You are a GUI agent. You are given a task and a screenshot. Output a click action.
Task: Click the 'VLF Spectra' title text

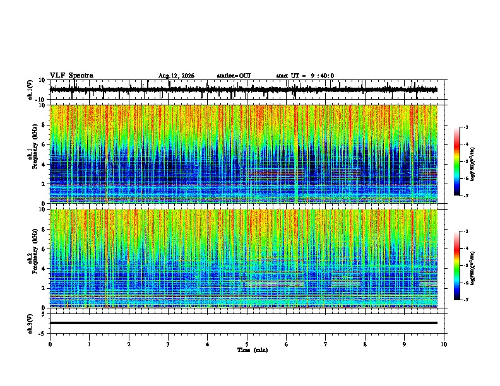click(x=71, y=76)
